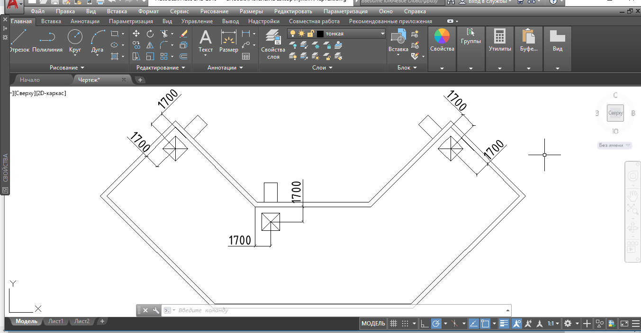The width and height of the screenshot is (641, 333).
Task: Insert a table using Table icon
Action: click(x=246, y=56)
